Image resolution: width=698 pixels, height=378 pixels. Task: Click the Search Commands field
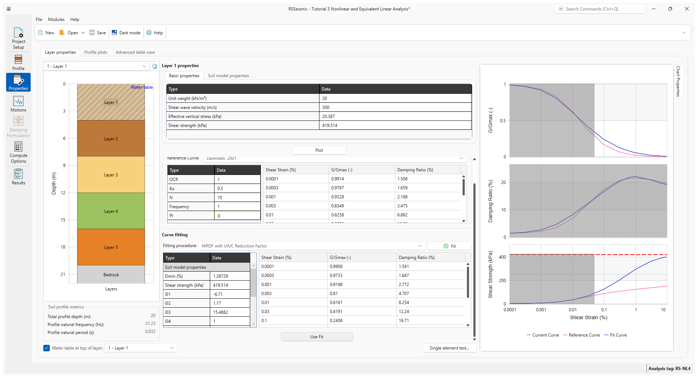pyautogui.click(x=599, y=9)
